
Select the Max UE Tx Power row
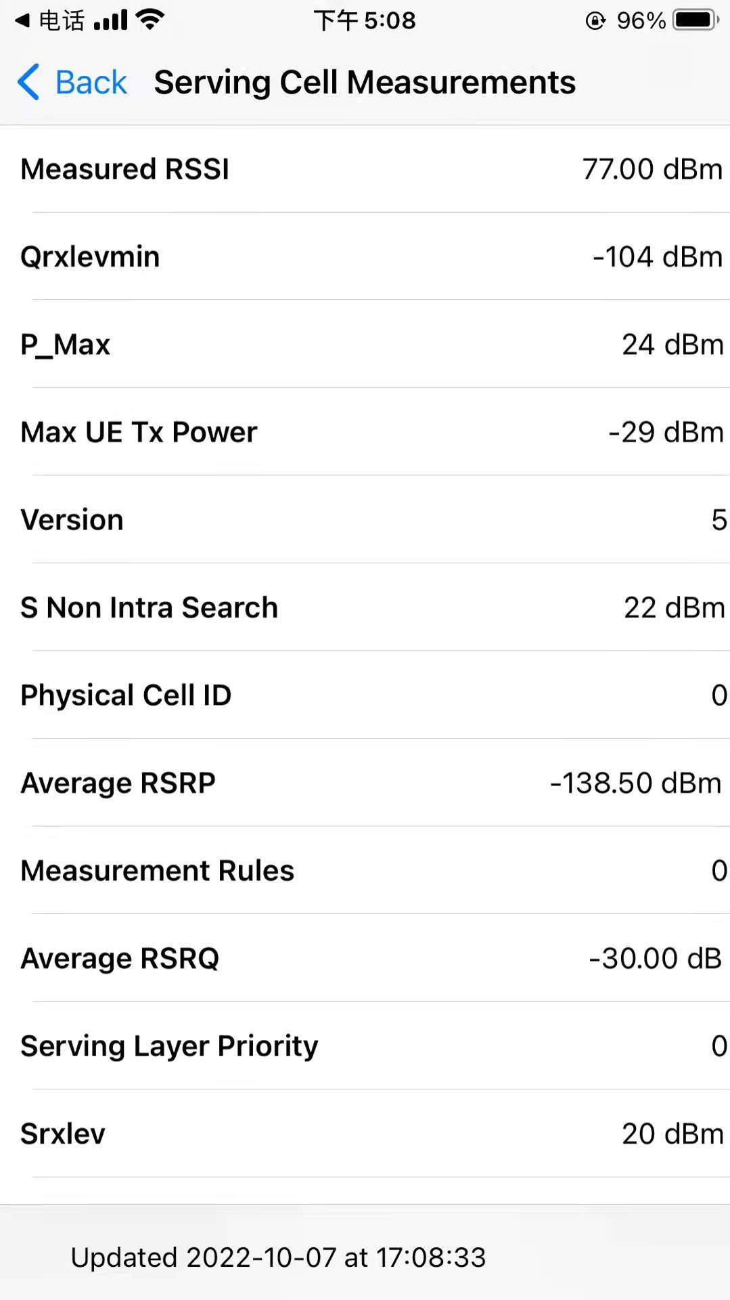(x=365, y=432)
